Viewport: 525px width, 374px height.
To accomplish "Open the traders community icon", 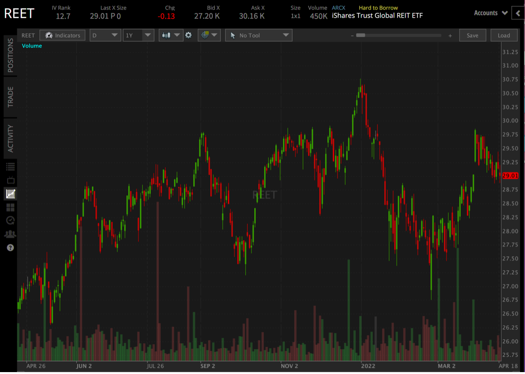I will point(10,233).
